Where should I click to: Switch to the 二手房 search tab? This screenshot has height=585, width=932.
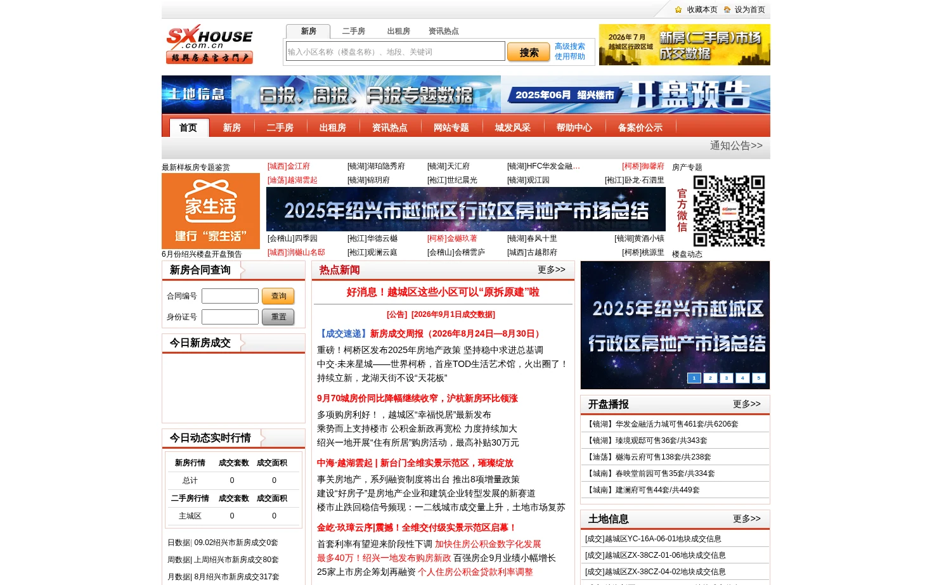coord(354,31)
